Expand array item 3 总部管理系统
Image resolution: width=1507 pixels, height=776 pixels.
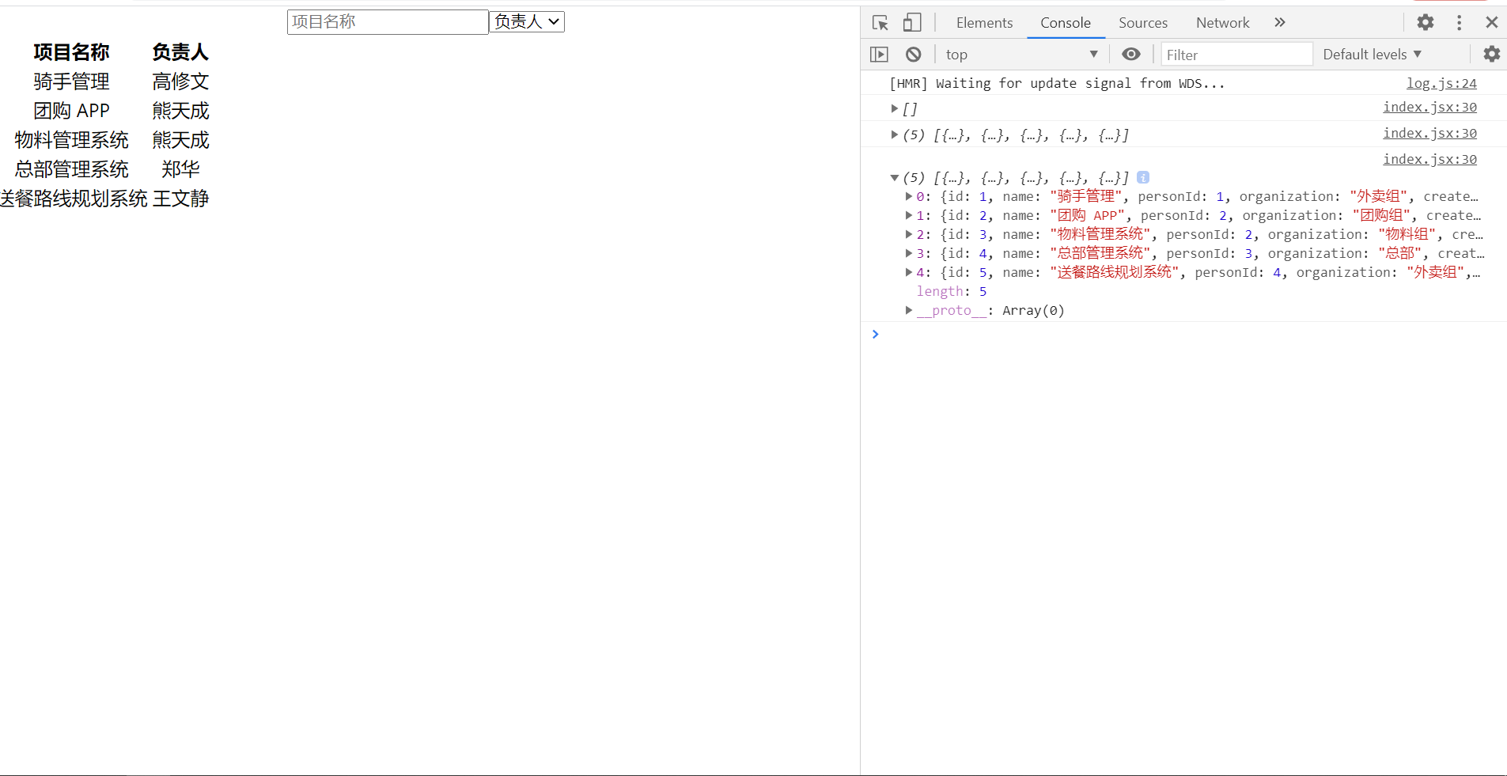[908, 253]
